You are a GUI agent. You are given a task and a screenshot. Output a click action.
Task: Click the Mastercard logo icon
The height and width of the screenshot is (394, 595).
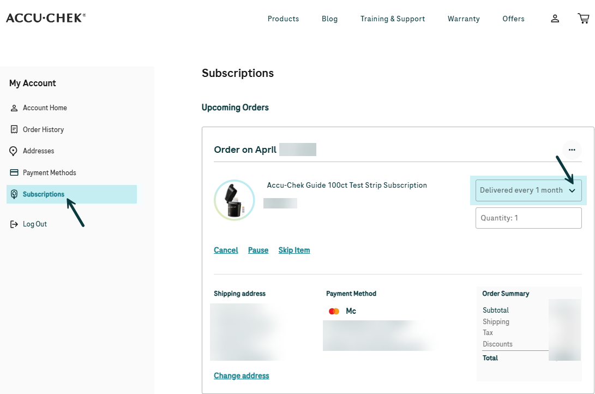click(x=334, y=311)
